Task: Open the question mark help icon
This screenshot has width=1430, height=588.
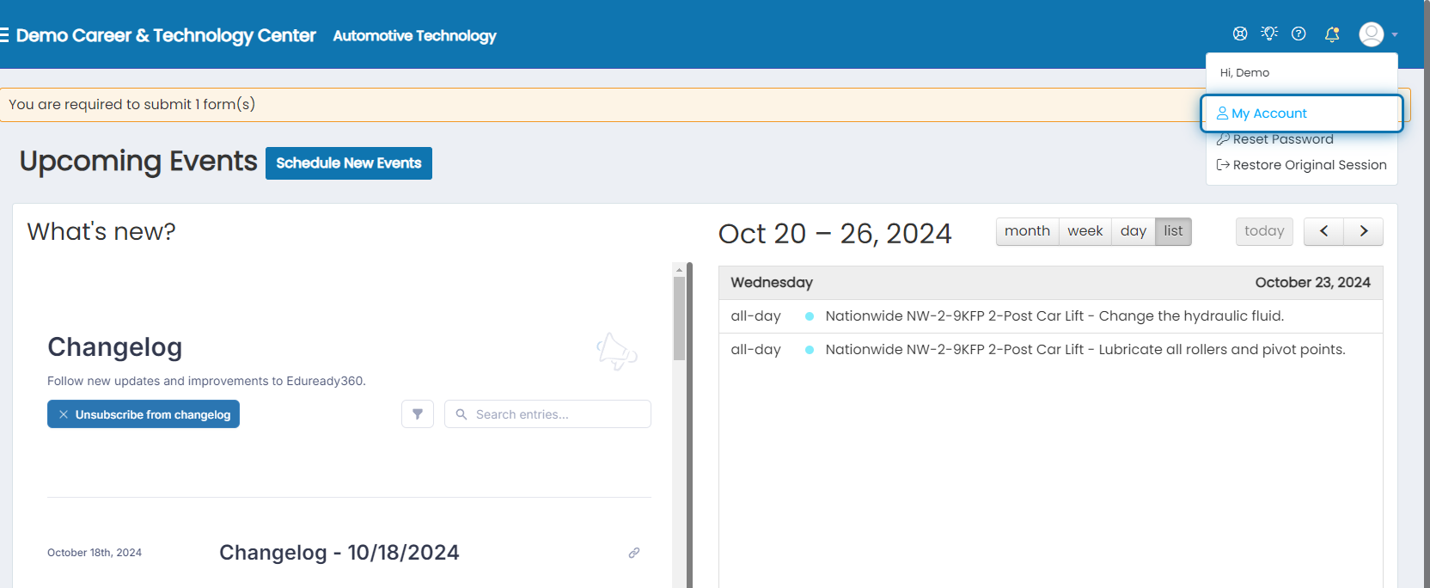Action: [x=1299, y=34]
